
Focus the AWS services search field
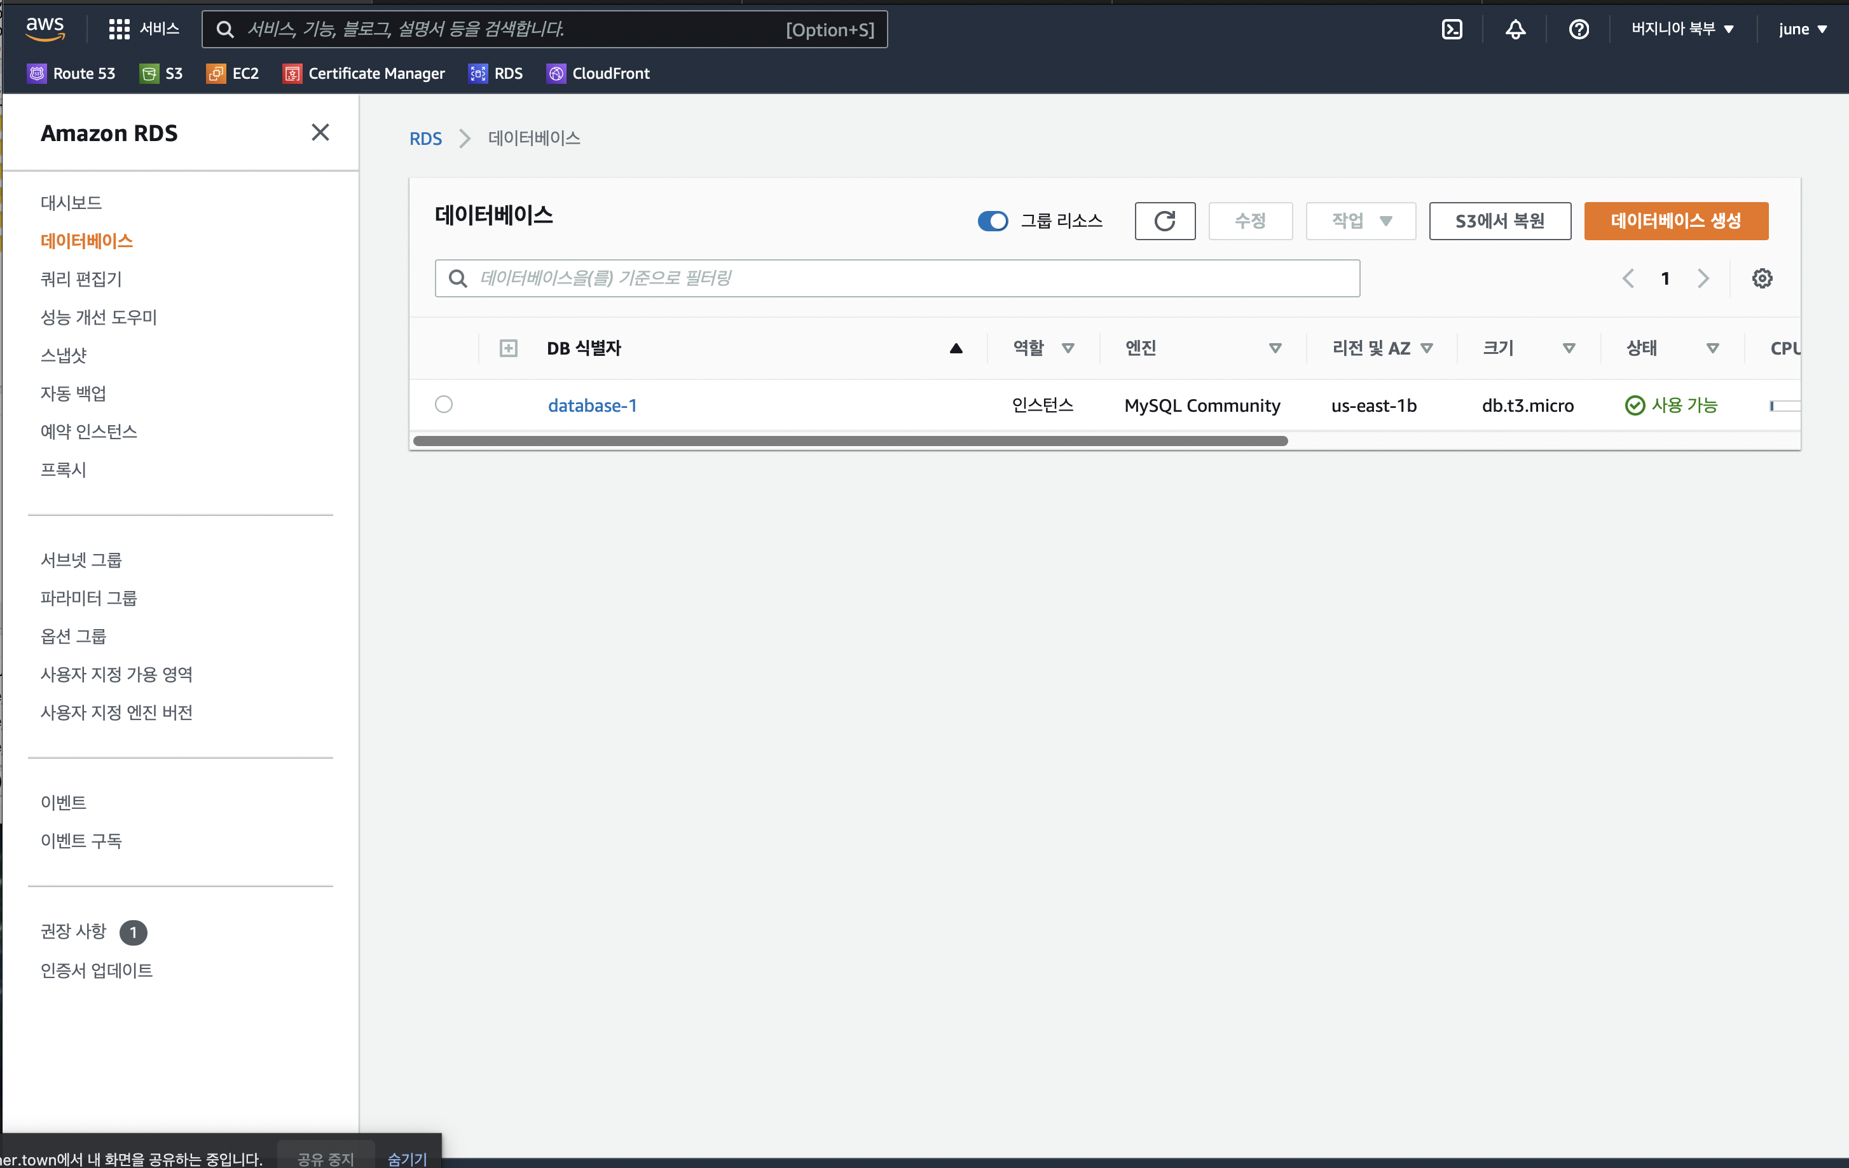[x=544, y=29]
